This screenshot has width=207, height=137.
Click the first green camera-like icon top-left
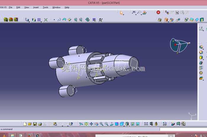point(6,19)
